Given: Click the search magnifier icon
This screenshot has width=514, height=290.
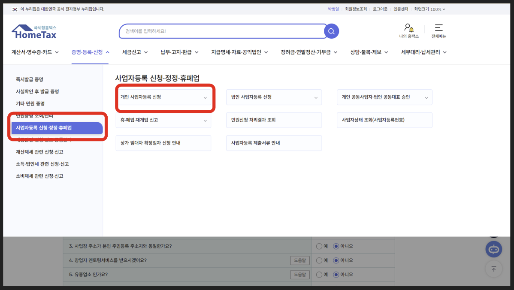Looking at the screenshot, I should [331, 31].
